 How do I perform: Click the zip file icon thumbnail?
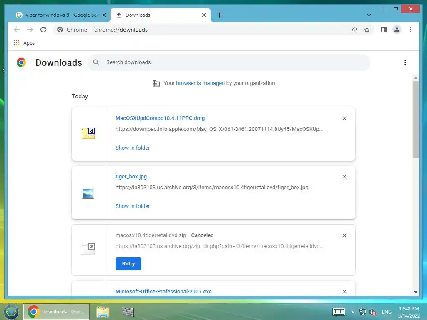pos(88,249)
